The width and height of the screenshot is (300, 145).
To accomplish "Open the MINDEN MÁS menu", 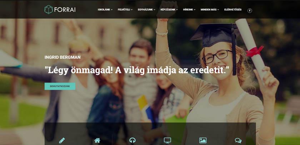I will point(210,10).
